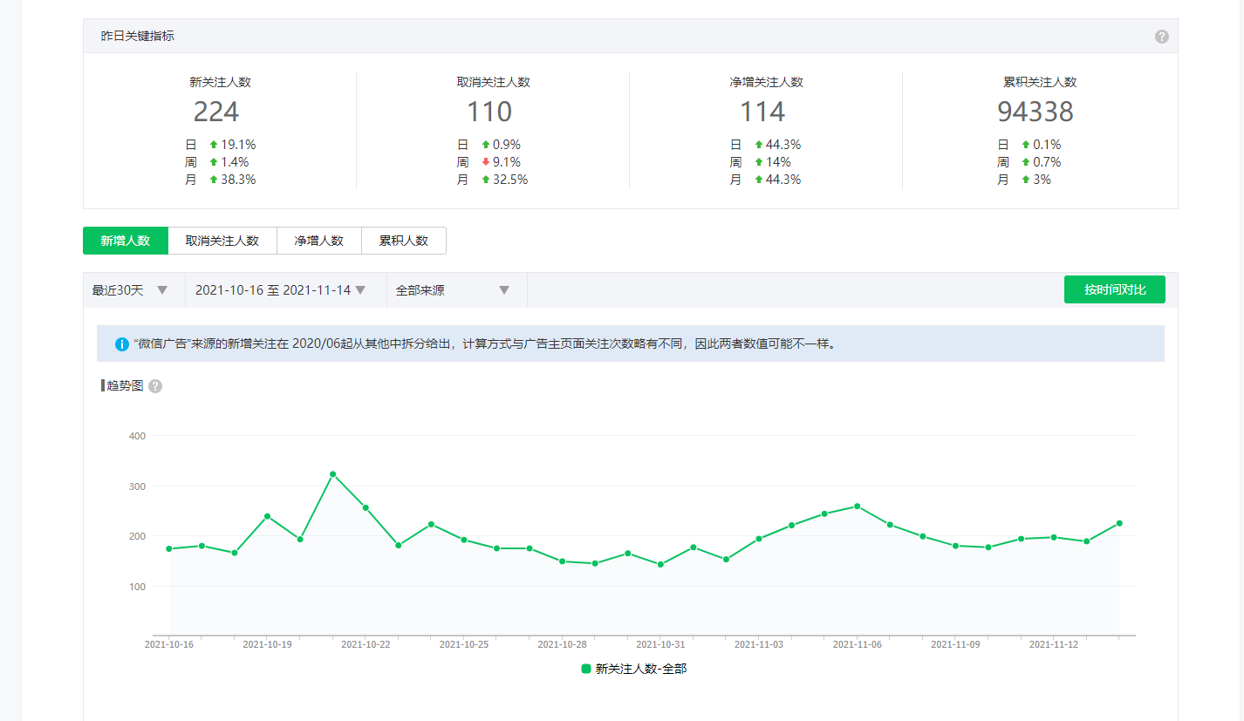Click the 2021-10-31 axis label
Viewport: 1244px width, 721px height.
[x=660, y=644]
